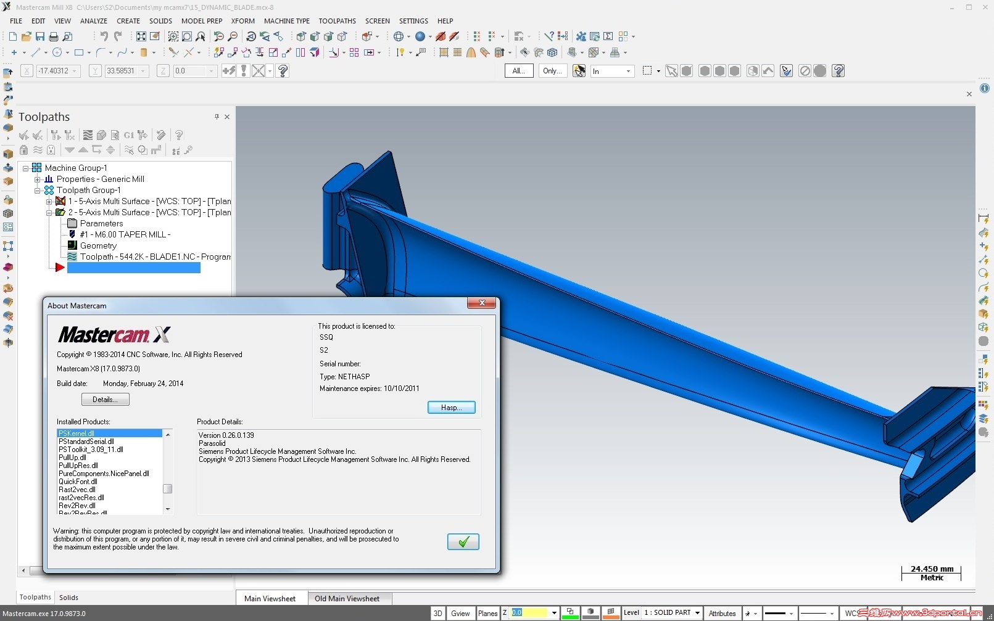Click the info icon at top right
The height and width of the screenshot is (621, 994).
click(x=985, y=88)
